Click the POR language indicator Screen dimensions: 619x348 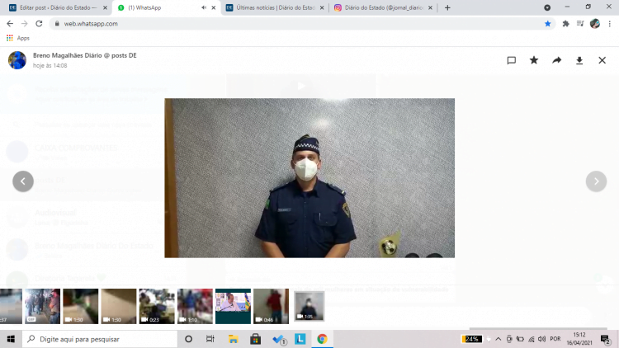tap(555, 339)
